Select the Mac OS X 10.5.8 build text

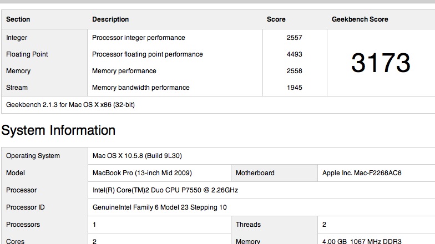[x=137, y=156]
